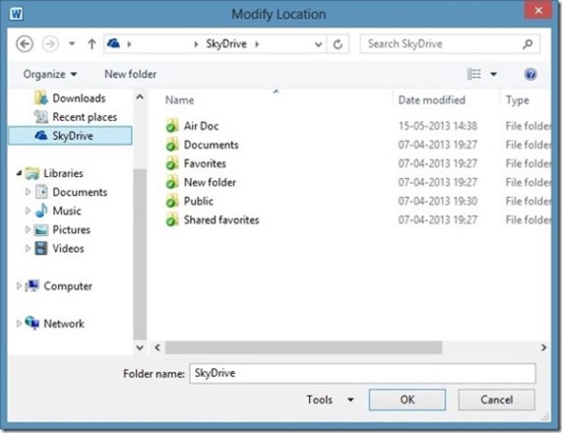Screen dimensions: 562x433
Task: Open the blue Help icon
Action: (531, 74)
